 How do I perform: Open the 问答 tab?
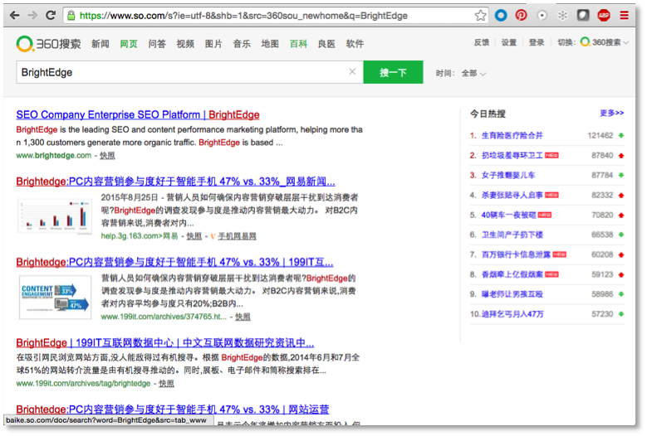(157, 44)
